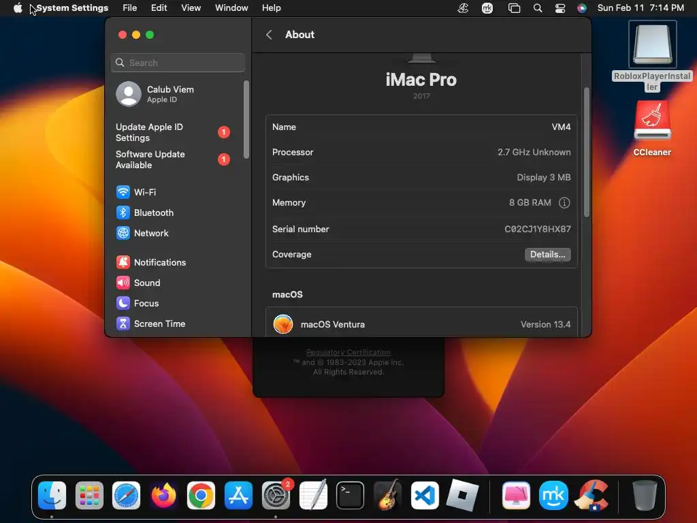Open the Focus settings pane

[x=137, y=303]
